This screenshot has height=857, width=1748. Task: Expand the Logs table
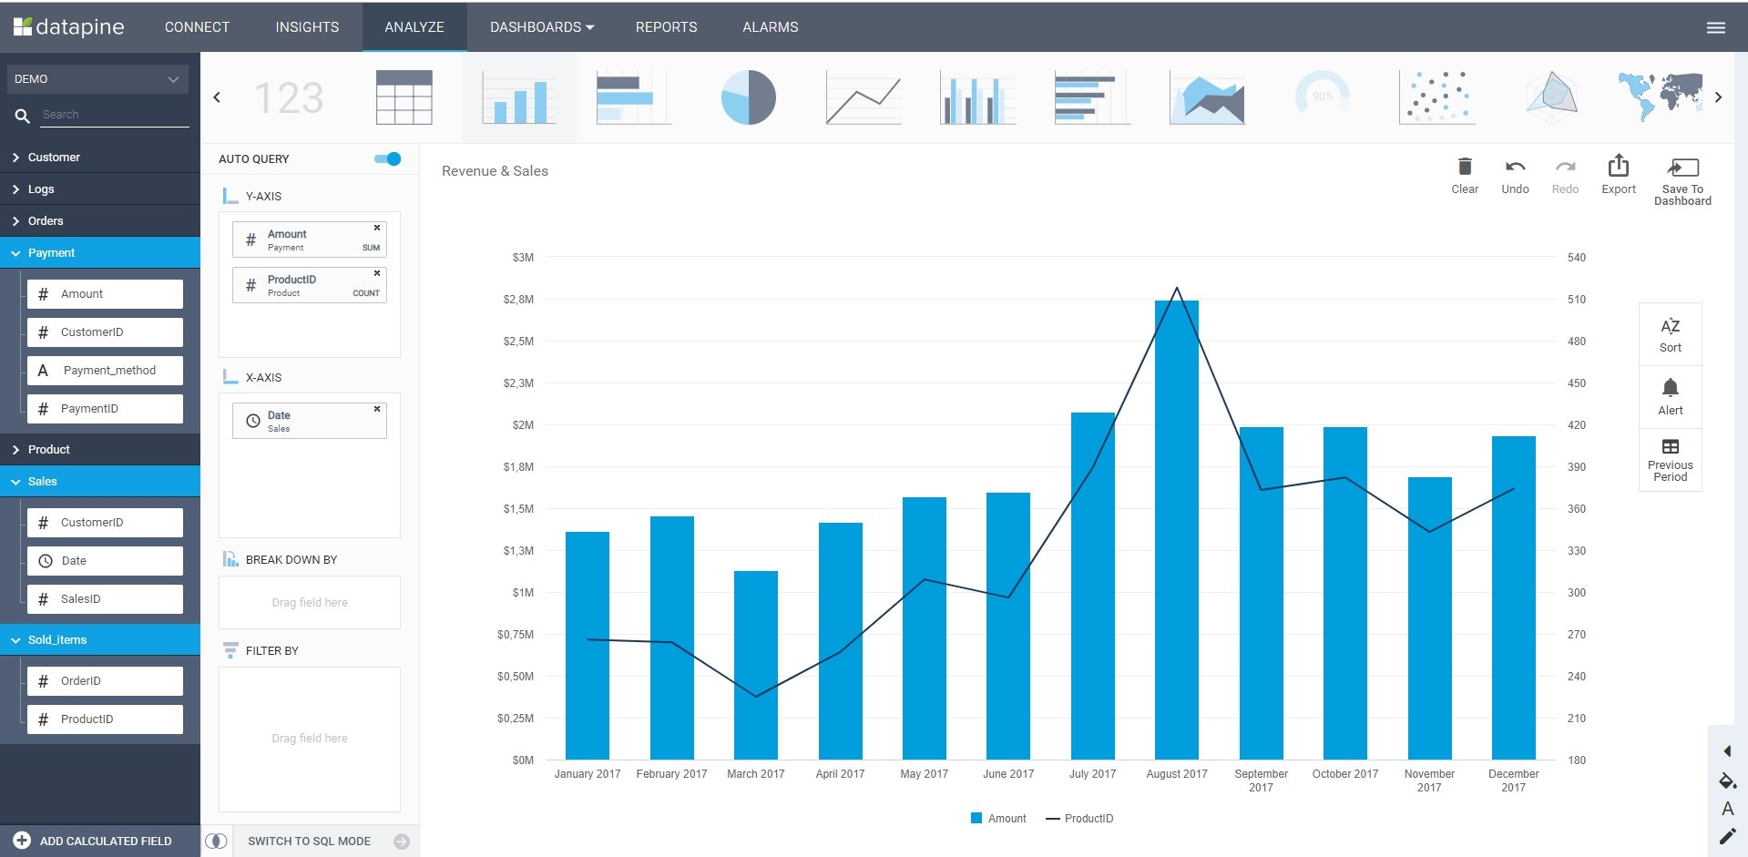(x=100, y=189)
